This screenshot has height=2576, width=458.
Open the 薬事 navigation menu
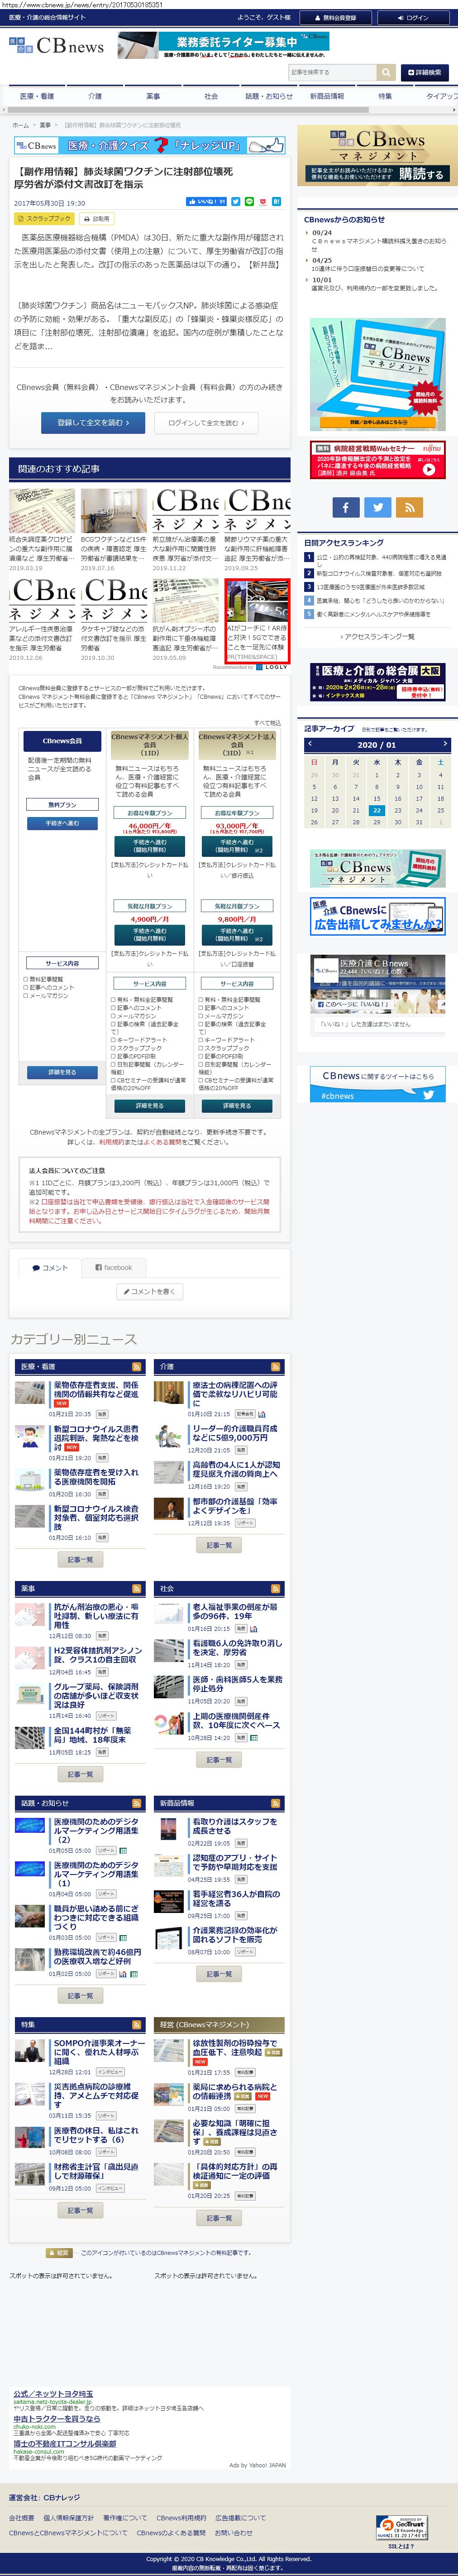tap(153, 96)
